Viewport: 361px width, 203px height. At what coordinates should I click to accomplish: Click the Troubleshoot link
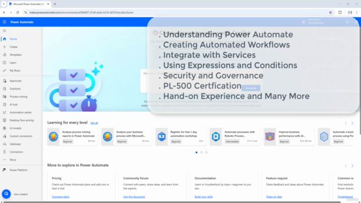pos(345,197)
